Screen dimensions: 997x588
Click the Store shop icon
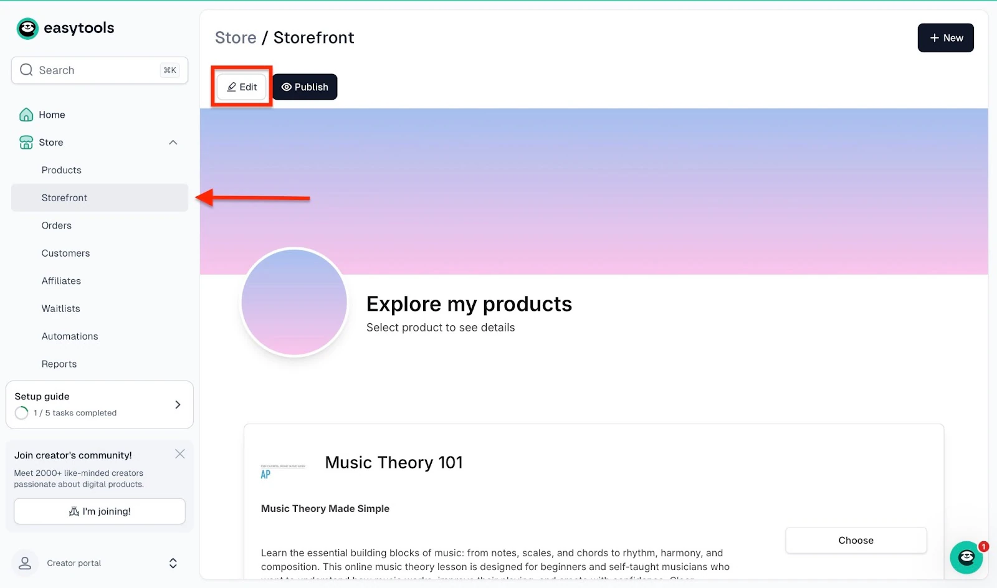point(26,143)
